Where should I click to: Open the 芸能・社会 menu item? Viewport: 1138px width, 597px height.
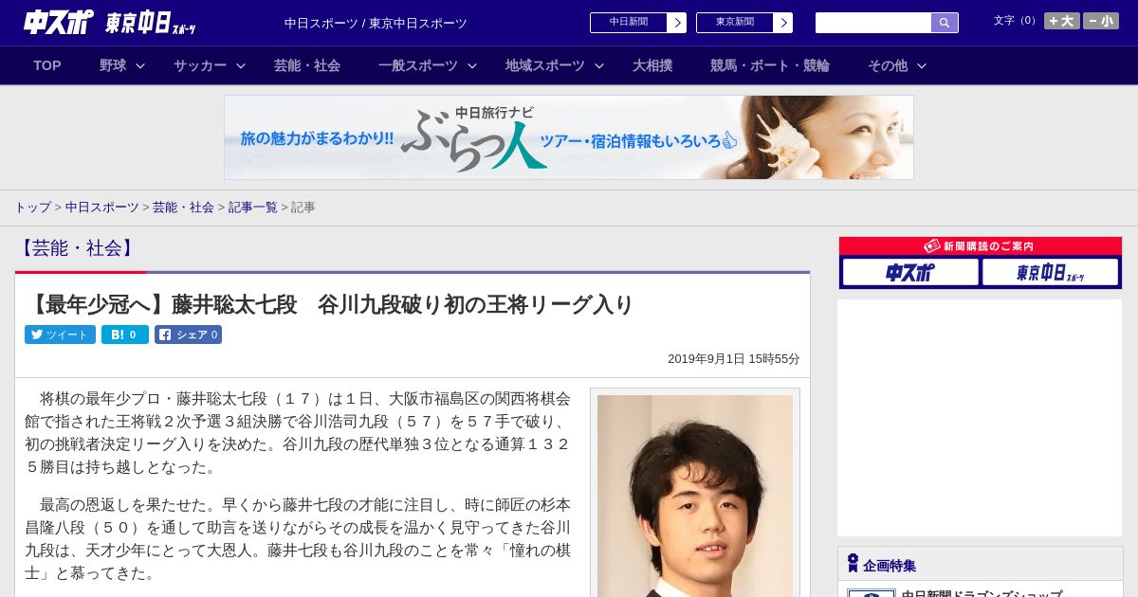[307, 65]
